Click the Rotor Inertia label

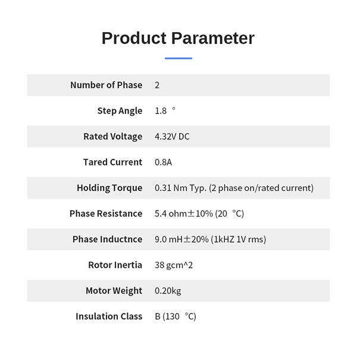coord(115,265)
